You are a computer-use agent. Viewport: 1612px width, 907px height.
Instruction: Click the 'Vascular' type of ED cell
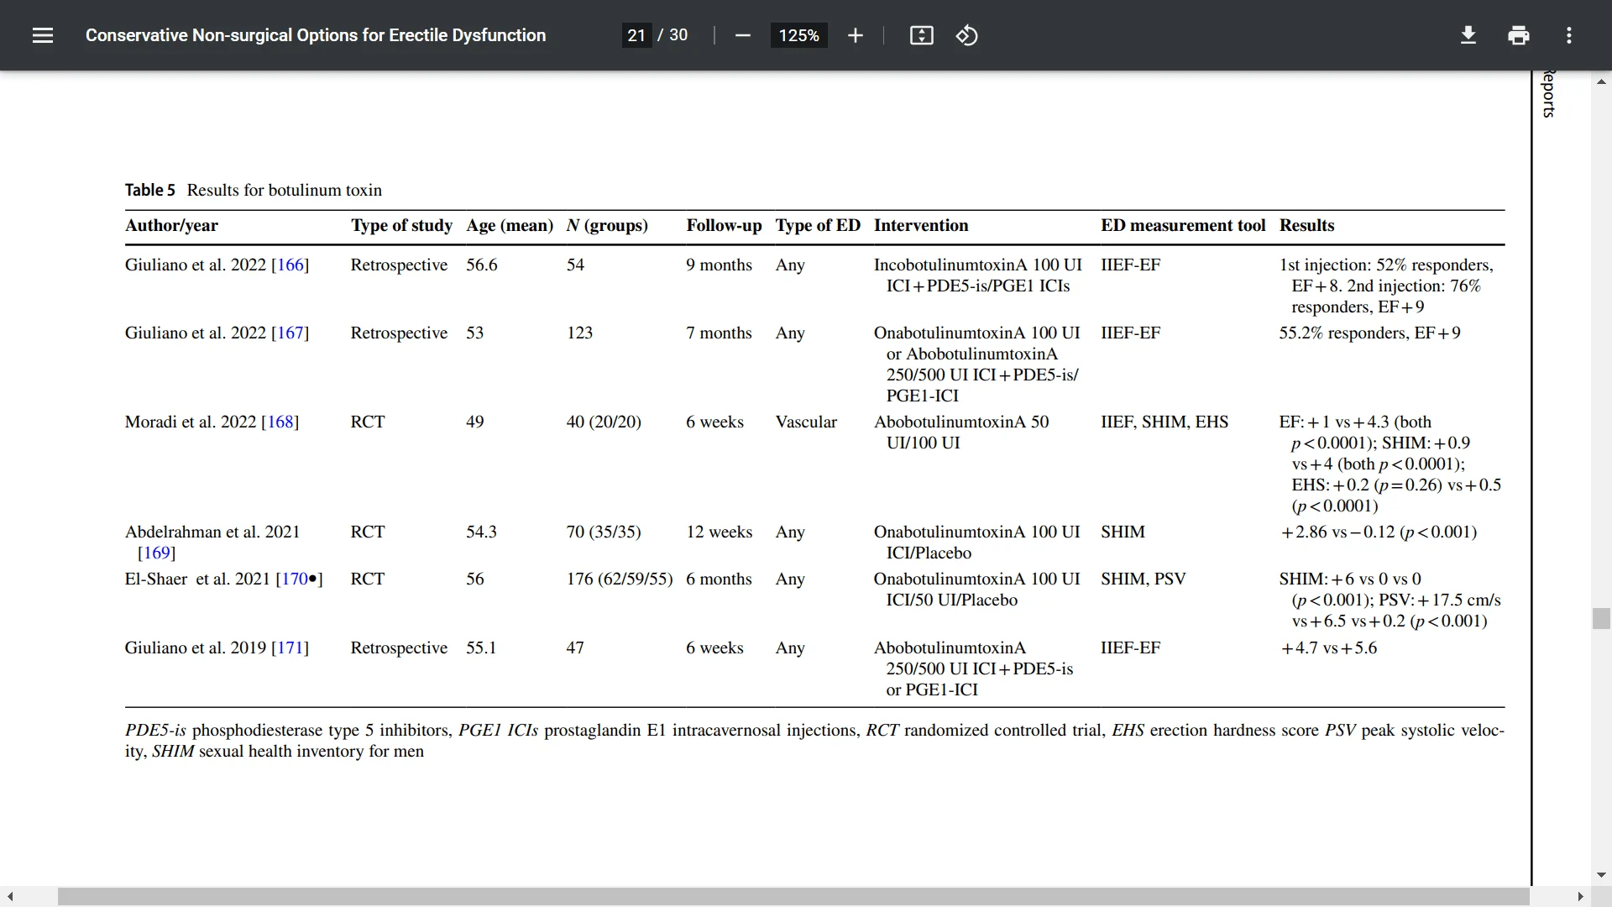[806, 422]
